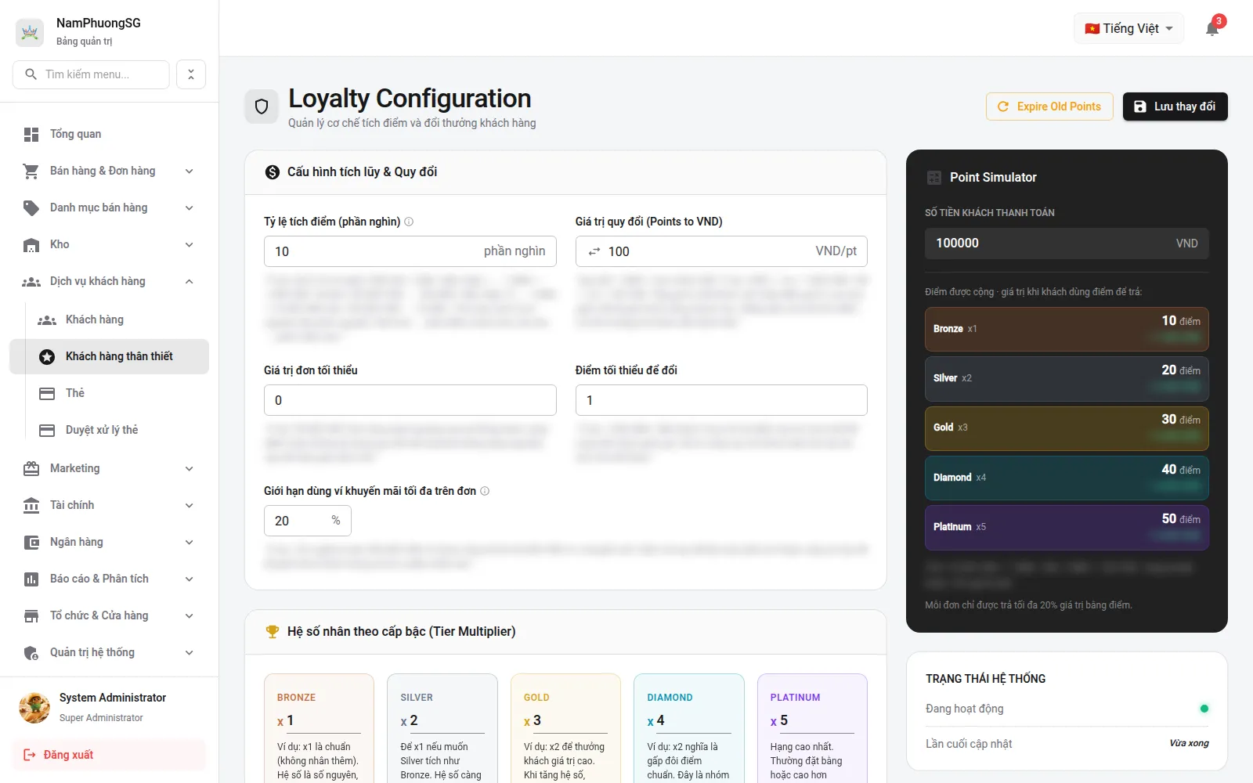Click the tag icon for Danh mục bán hàng
Image resolution: width=1253 pixels, height=783 pixels.
coord(31,208)
